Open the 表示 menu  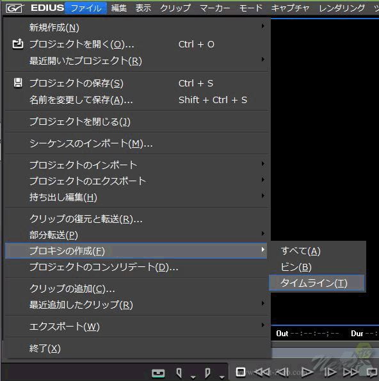pyautogui.click(x=143, y=8)
